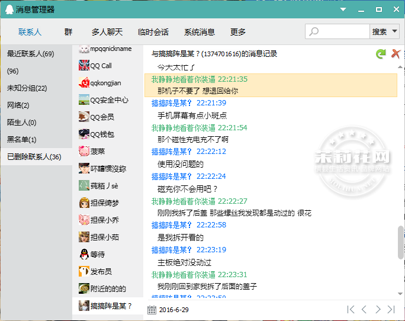
Task: Open the 临时会话 tab
Action: pyautogui.click(x=153, y=32)
